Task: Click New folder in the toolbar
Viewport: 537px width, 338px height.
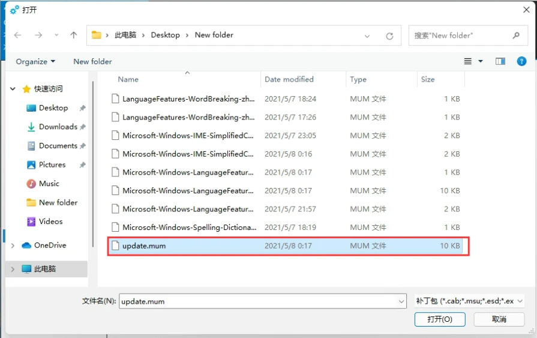Action: click(92, 61)
